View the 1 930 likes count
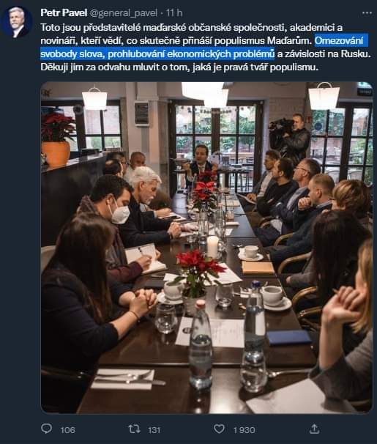The height and width of the screenshot is (444, 377). coord(245,430)
